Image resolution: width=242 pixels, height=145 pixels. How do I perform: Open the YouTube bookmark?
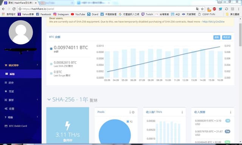(x=78, y=14)
